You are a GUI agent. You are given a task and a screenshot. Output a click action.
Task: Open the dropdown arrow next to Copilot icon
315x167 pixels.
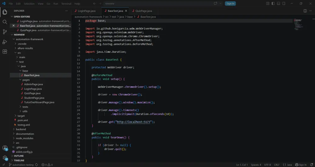220,3
